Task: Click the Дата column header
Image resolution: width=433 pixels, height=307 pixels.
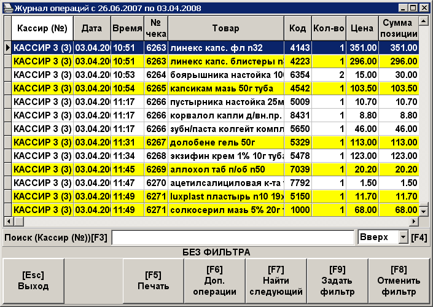Action: coord(92,28)
